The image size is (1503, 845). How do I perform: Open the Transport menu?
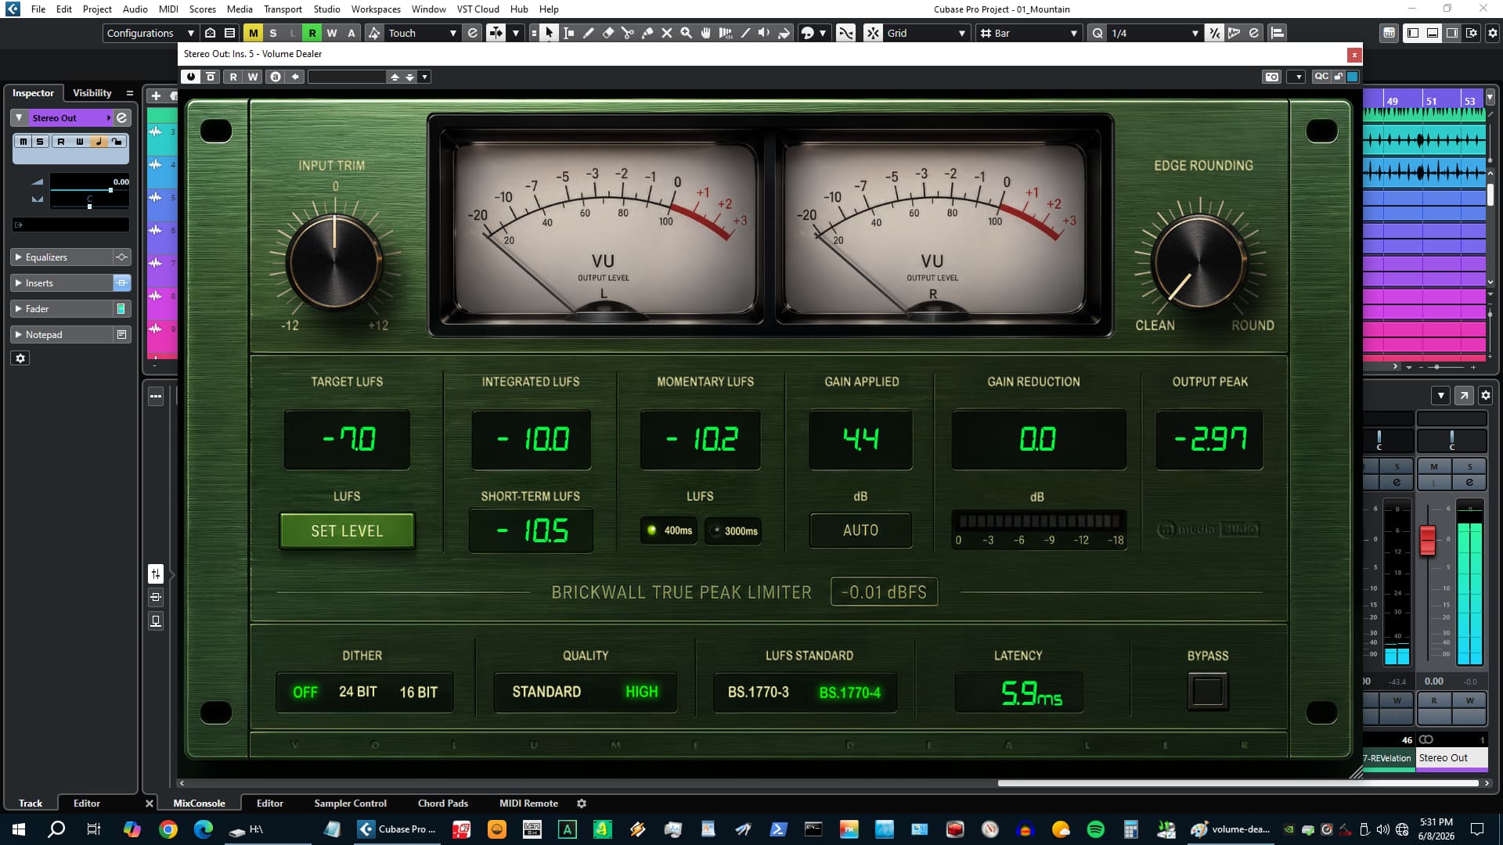283,9
